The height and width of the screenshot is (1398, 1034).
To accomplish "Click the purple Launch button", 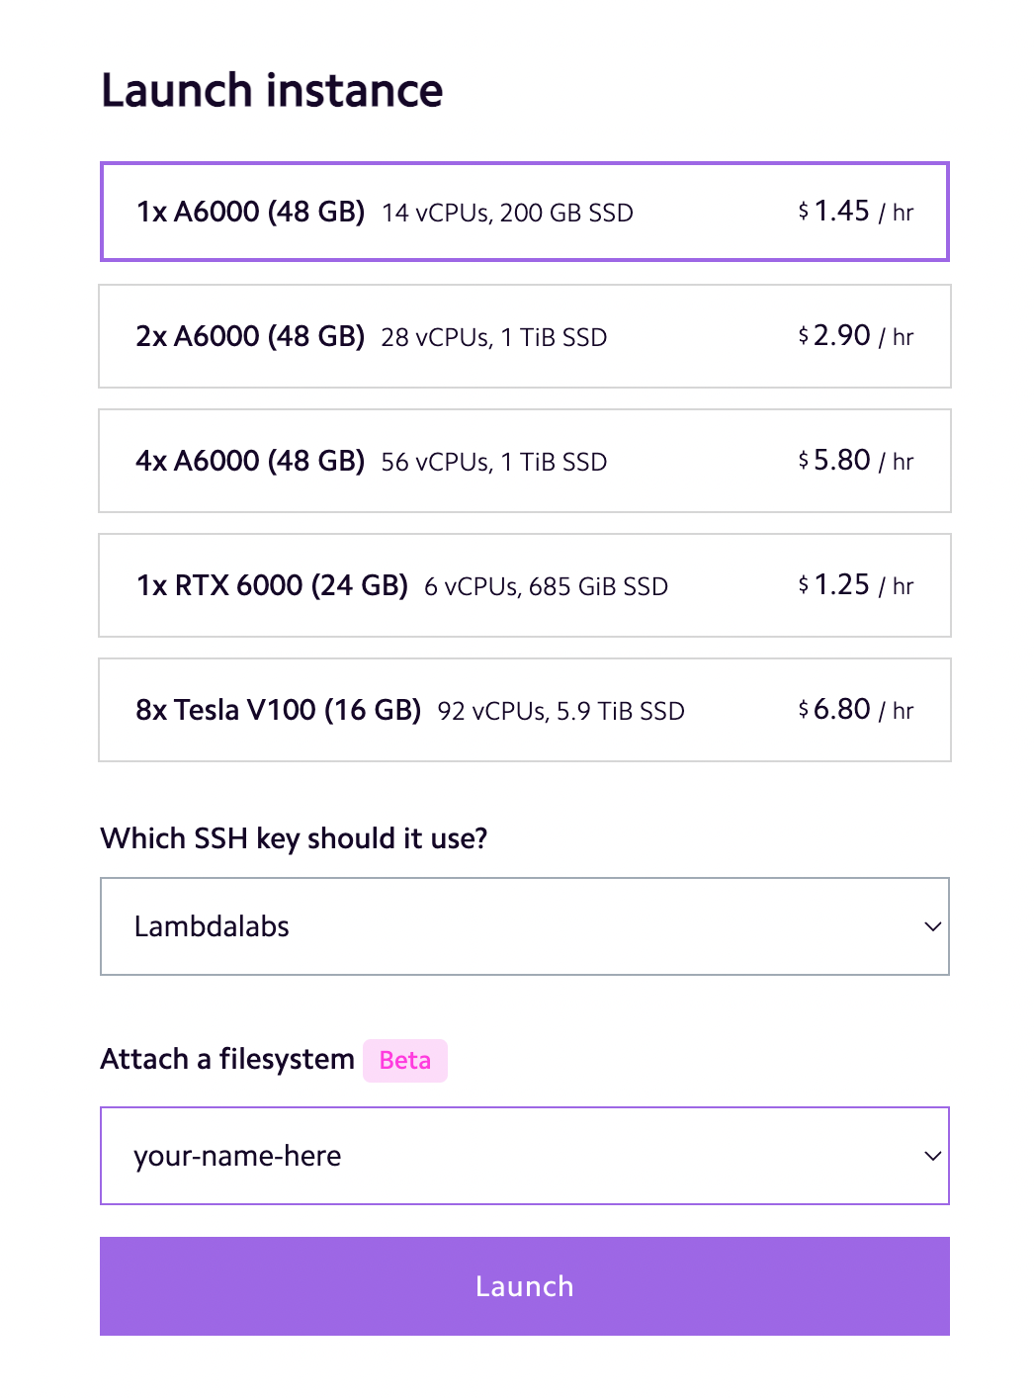I will pos(524,1286).
